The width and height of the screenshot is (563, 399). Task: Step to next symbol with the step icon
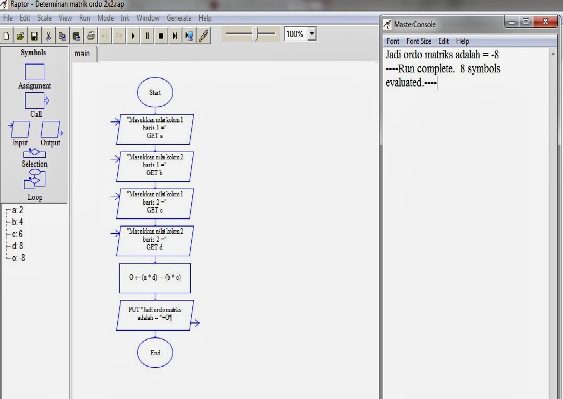pyautogui.click(x=175, y=35)
